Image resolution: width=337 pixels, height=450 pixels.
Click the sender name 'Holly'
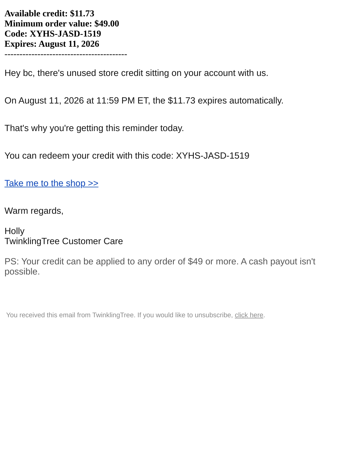click(15, 231)
